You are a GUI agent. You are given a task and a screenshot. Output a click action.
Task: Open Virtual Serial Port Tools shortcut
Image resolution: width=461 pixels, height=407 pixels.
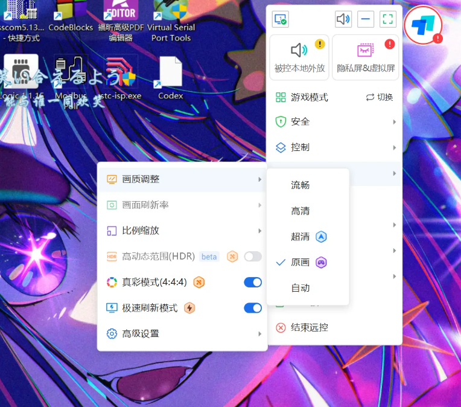[171, 21]
